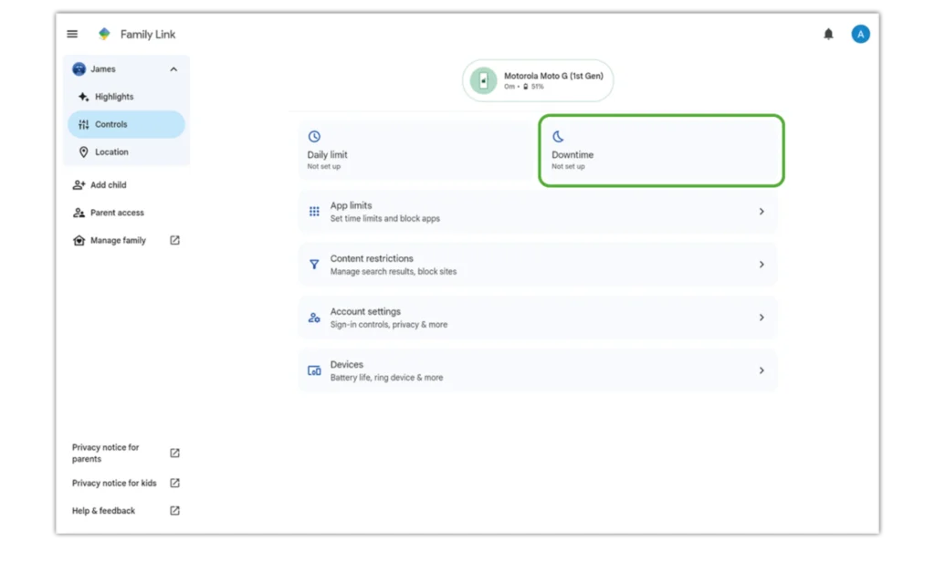
Task: Expand Account settings via chevron
Action: (x=762, y=318)
